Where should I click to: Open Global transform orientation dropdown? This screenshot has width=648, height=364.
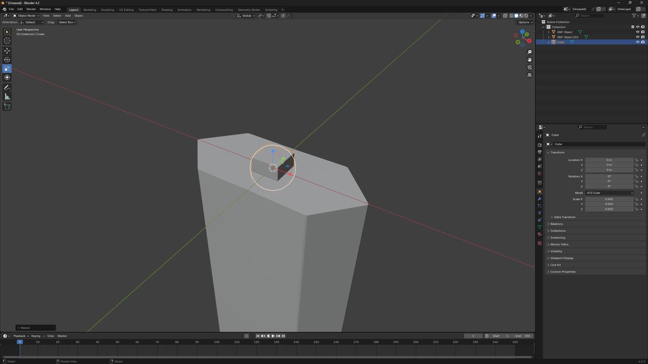(x=247, y=16)
